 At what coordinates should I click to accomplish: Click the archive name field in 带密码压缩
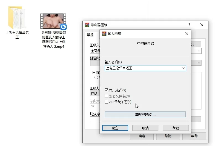pos(95,51)
